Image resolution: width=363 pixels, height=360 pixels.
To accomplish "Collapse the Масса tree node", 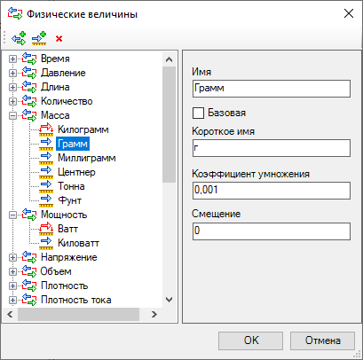I will (12, 115).
